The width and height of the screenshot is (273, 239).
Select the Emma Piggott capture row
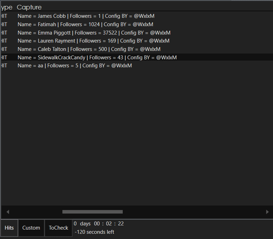pos(94,33)
